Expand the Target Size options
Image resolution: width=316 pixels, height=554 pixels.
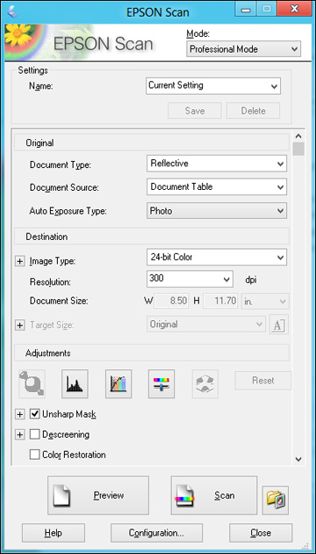point(20,325)
